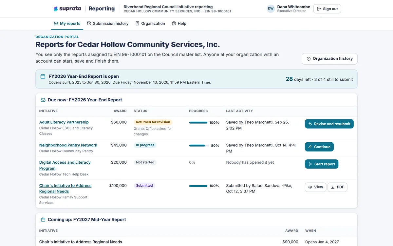The width and height of the screenshot is (393, 246).
Task: Click Revise and resubmit for Adult Literacy
Action: click(329, 124)
